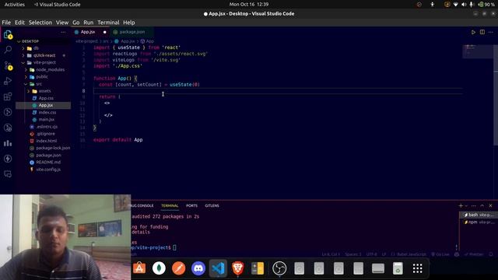Open the new terminal launch profile dropdown
The width and height of the screenshot is (498, 280).
(x=466, y=205)
